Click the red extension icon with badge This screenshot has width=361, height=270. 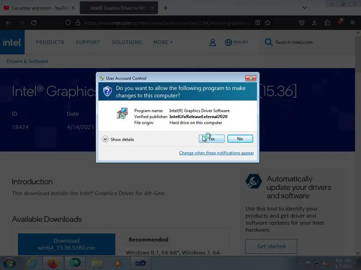click(x=340, y=22)
